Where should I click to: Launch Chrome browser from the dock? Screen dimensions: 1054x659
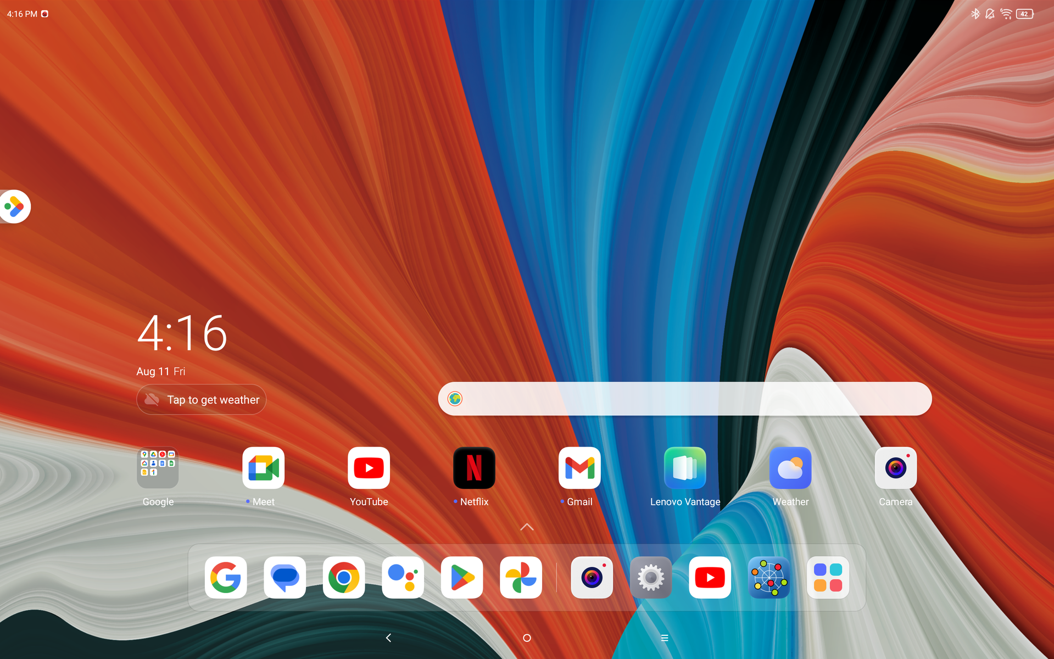tap(344, 578)
